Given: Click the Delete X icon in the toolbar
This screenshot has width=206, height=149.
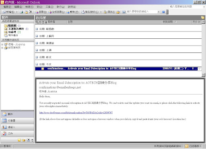Looking at the screenshot, I should pos(31,12).
